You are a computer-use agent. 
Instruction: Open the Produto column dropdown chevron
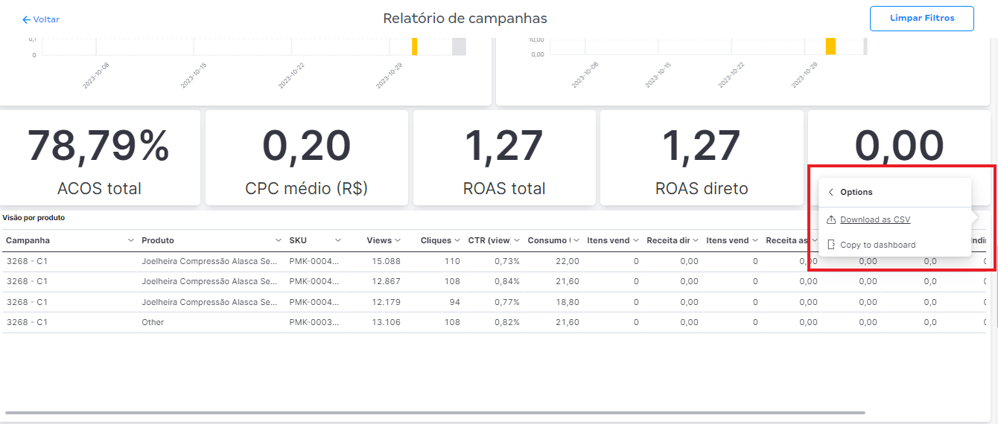(x=279, y=240)
